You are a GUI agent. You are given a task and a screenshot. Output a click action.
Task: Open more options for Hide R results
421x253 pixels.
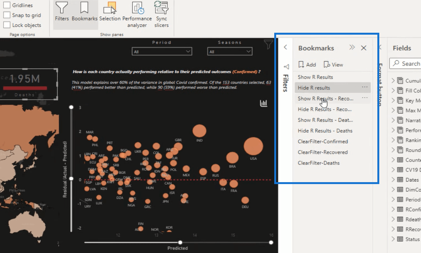[365, 87]
